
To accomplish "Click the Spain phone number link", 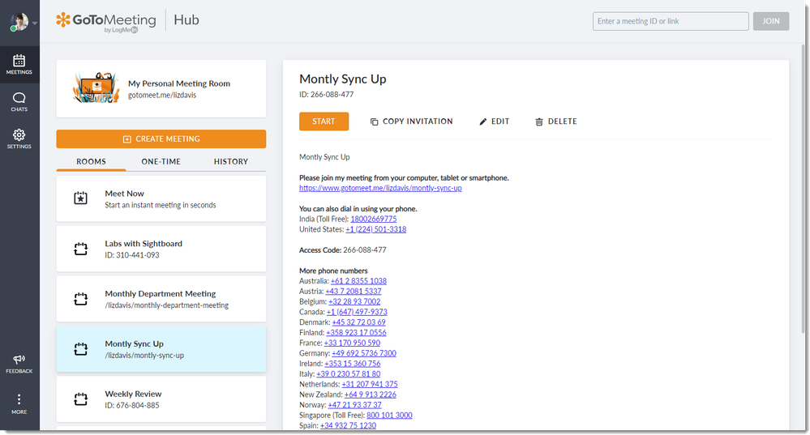I will 348,425.
